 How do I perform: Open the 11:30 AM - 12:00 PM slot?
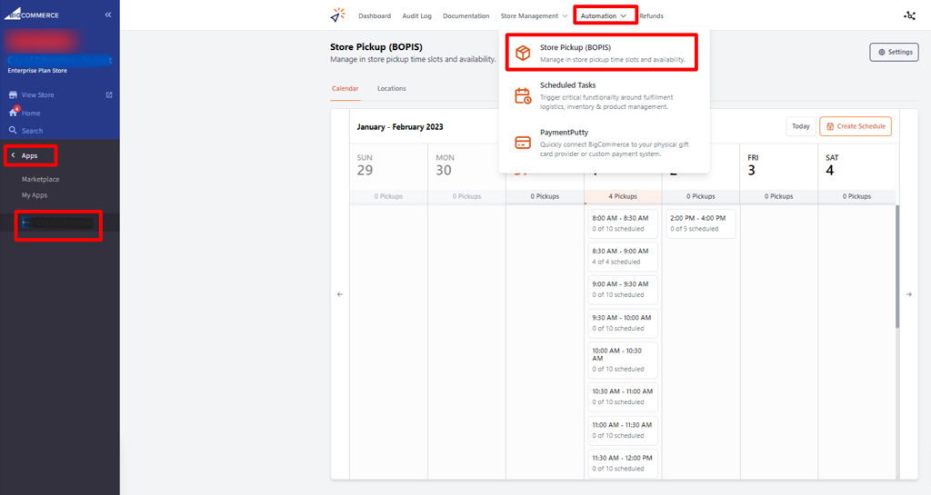coord(623,463)
